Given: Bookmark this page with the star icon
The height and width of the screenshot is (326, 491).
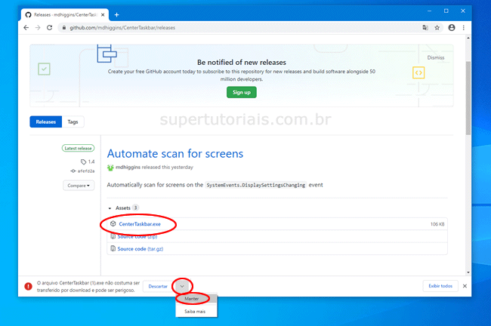Looking at the screenshot, I should [x=437, y=28].
